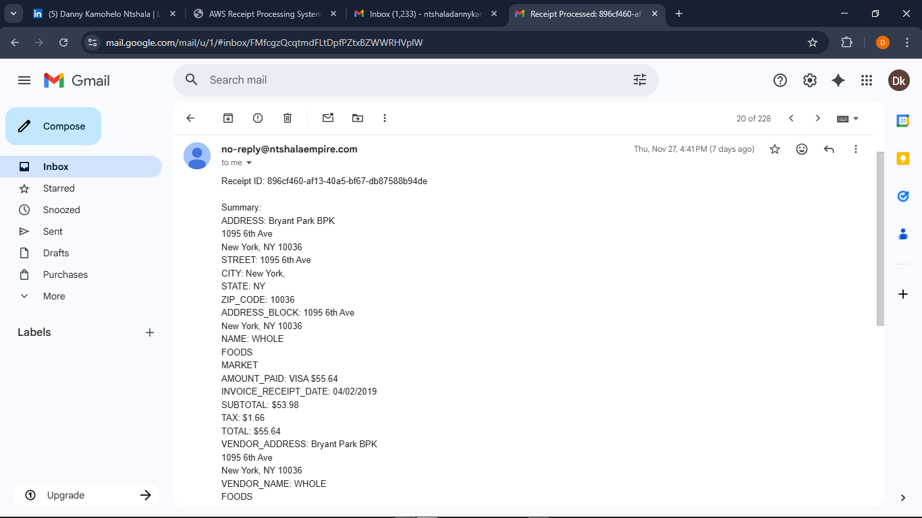Mark the email as unread
Image resolution: width=922 pixels, height=518 pixels.
327,117
